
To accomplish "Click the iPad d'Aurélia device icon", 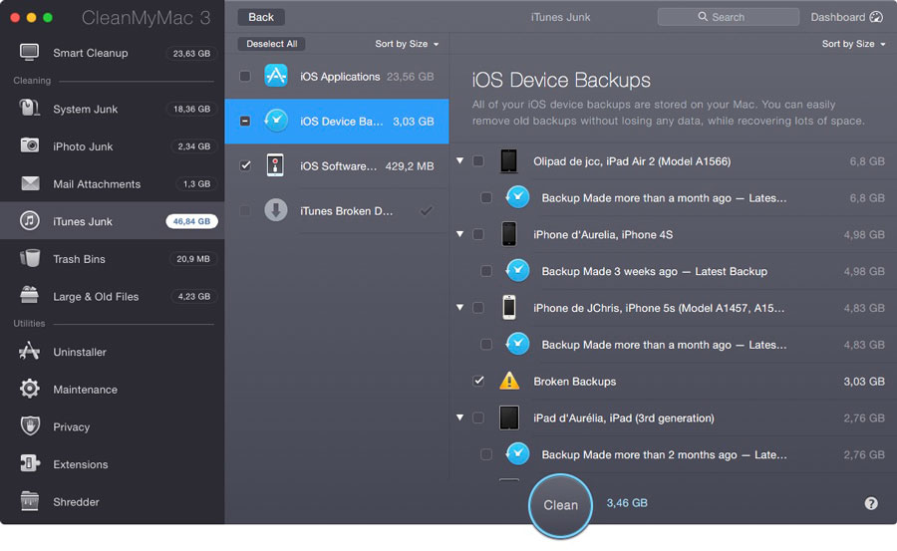I will point(508,417).
